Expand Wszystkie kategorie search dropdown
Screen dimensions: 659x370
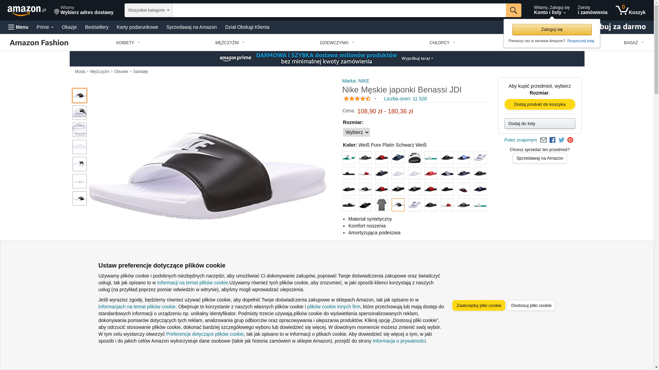(x=148, y=10)
